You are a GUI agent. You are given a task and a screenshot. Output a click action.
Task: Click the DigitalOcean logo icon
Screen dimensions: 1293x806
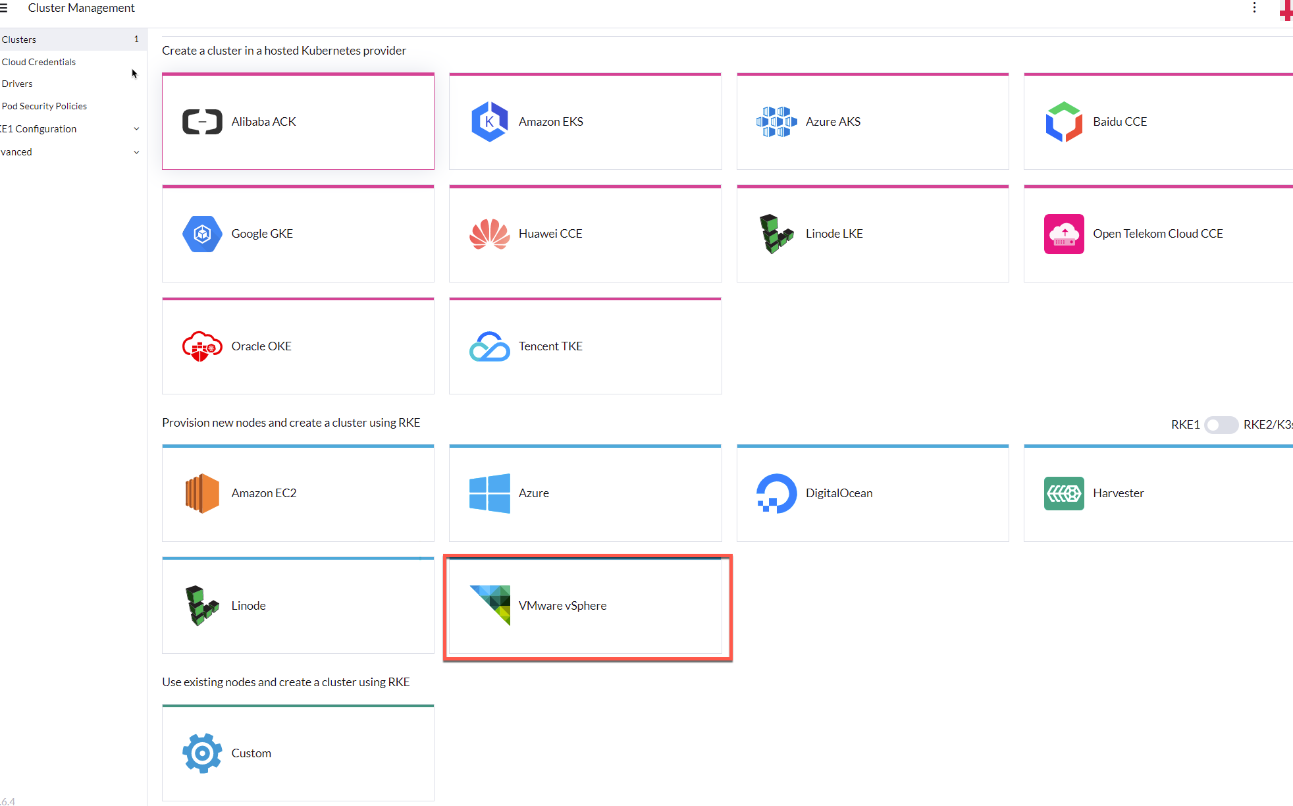776,493
